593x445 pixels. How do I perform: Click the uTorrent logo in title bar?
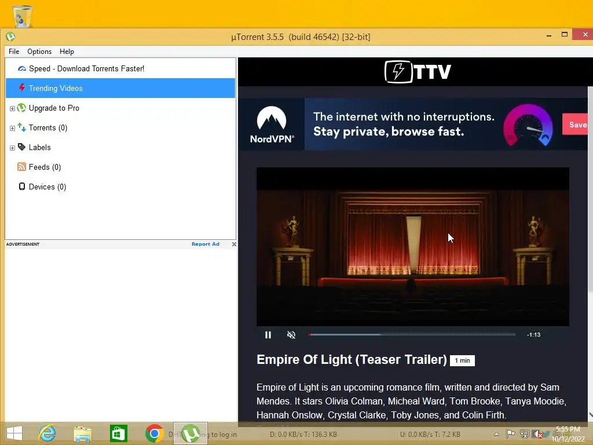(10, 37)
